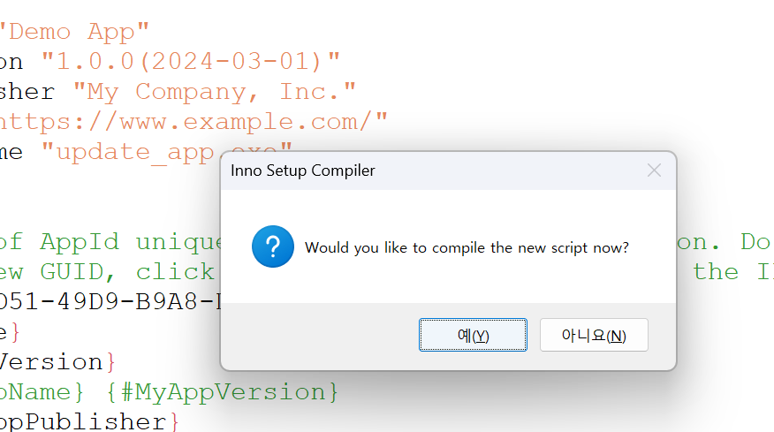The width and height of the screenshot is (774, 432).
Task: Click the Inno Setup Compiler title text
Action: (x=302, y=171)
